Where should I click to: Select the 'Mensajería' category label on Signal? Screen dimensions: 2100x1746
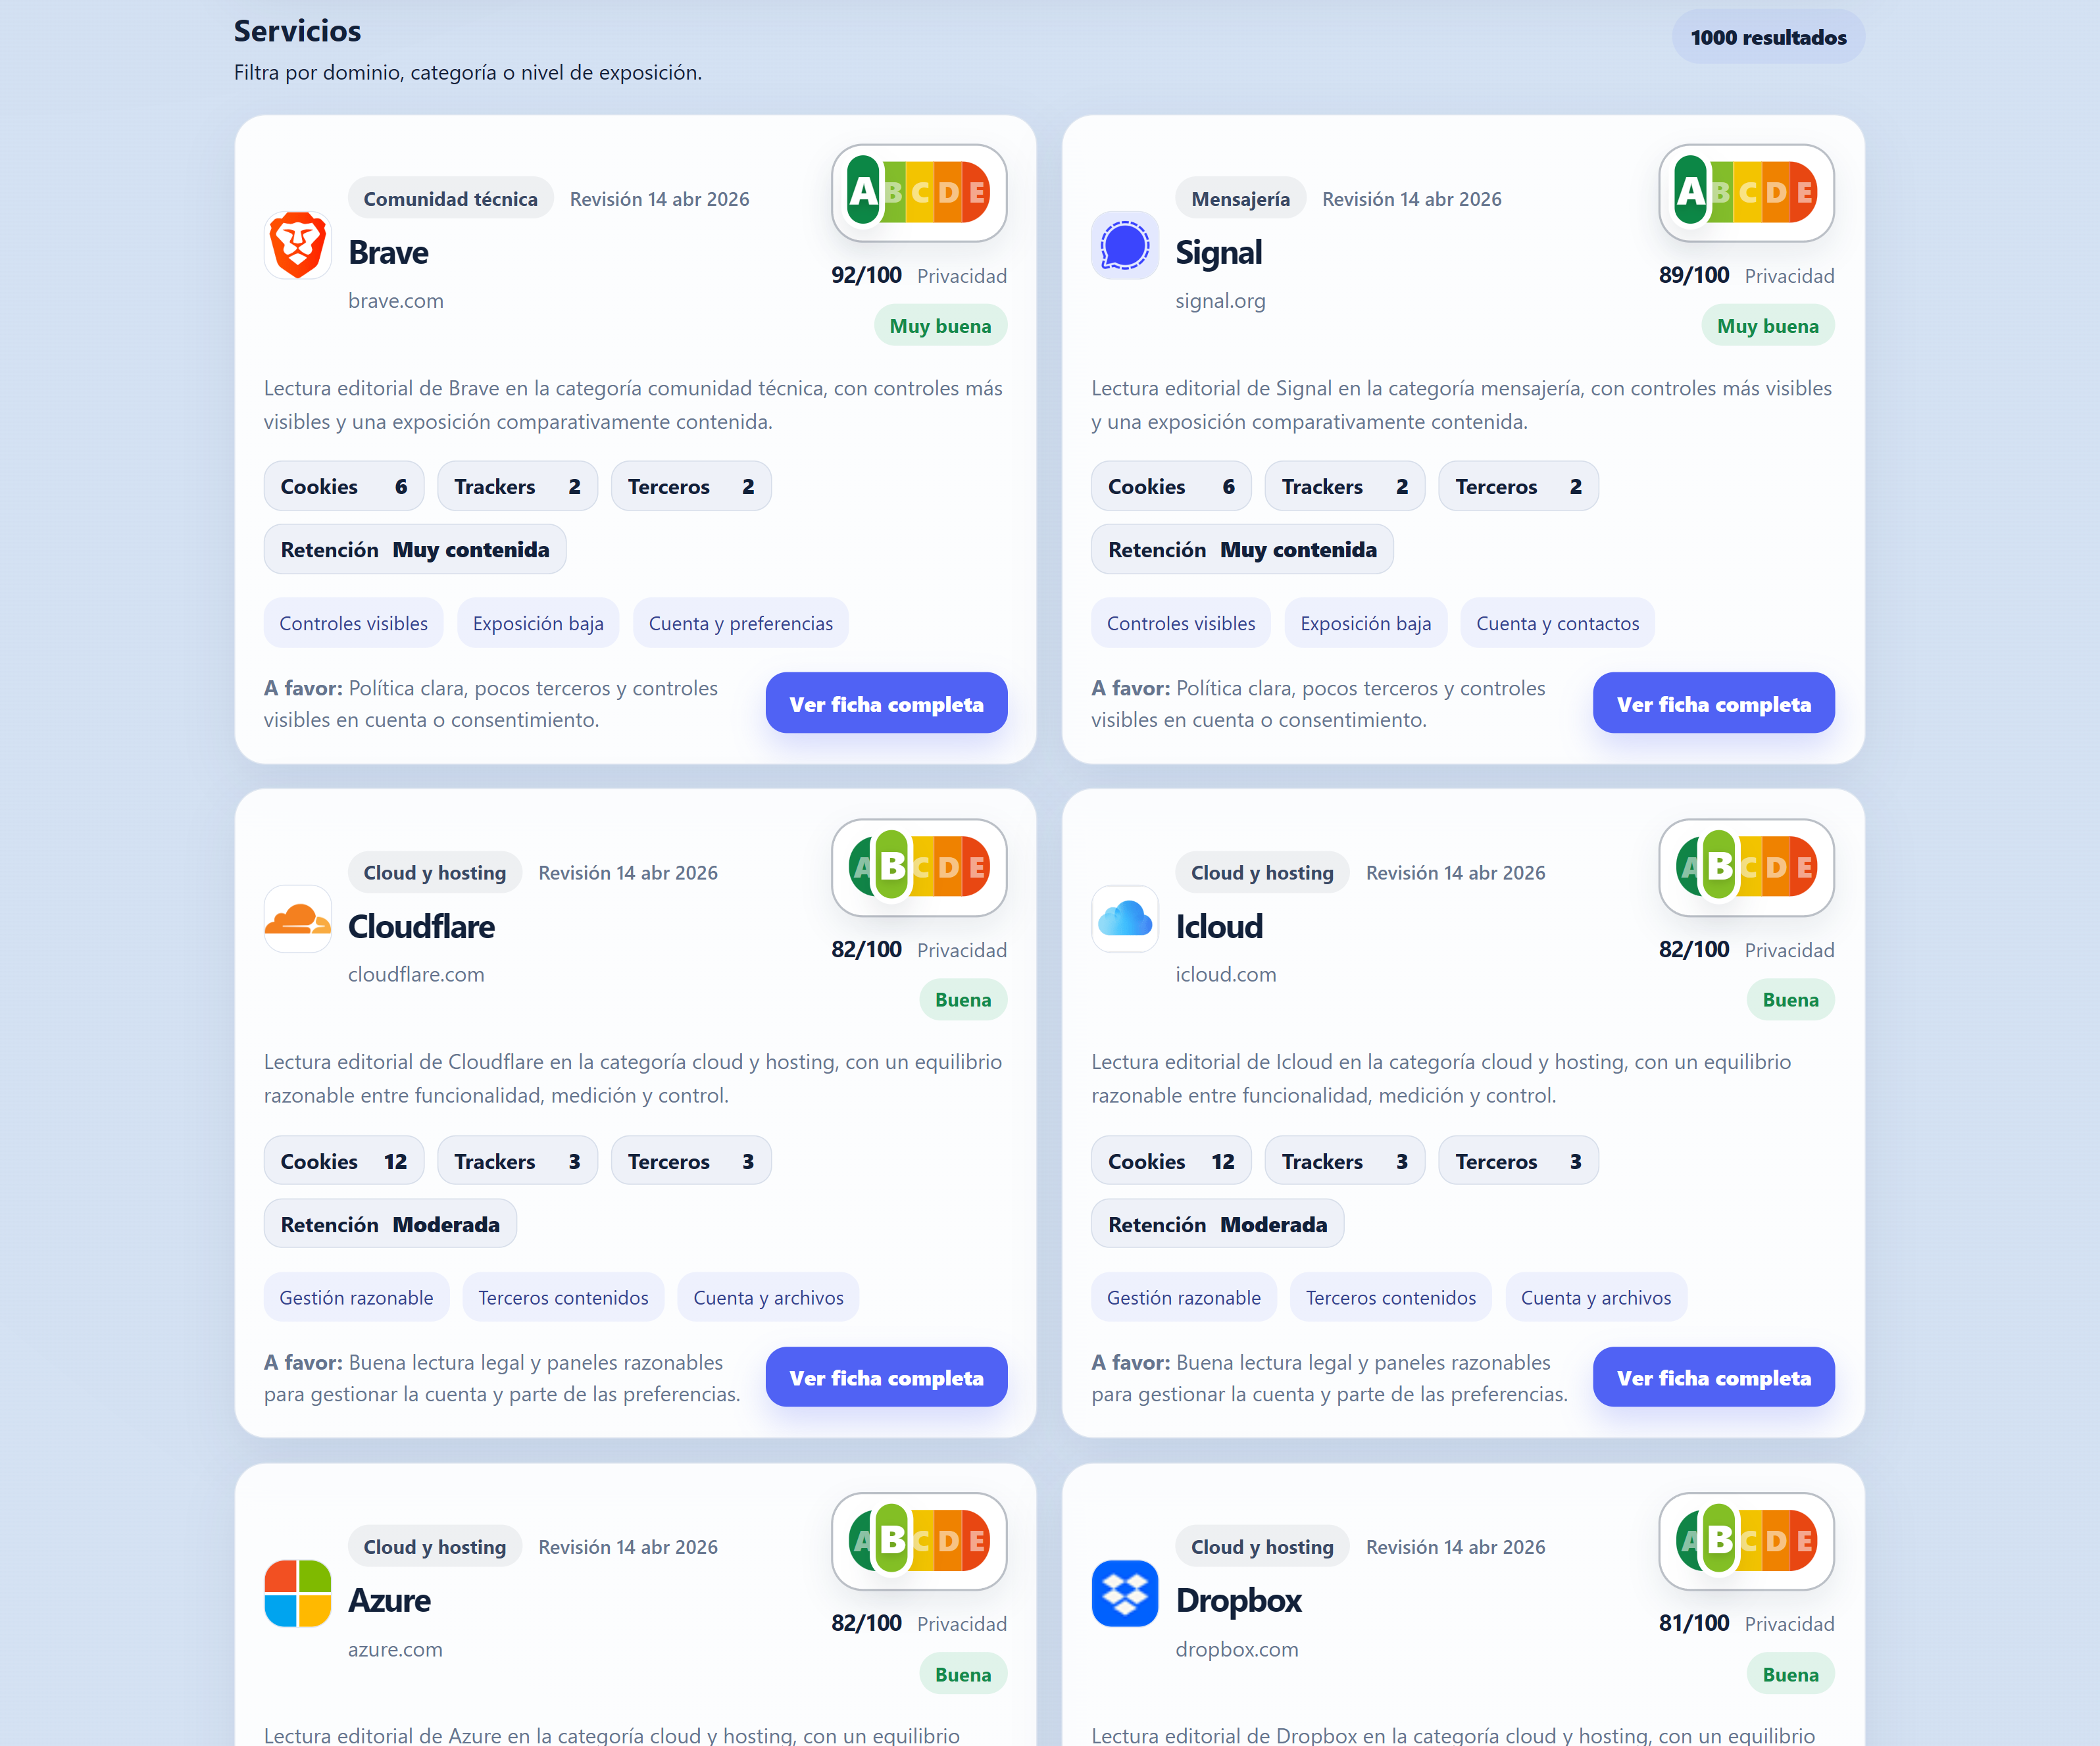(x=1239, y=198)
